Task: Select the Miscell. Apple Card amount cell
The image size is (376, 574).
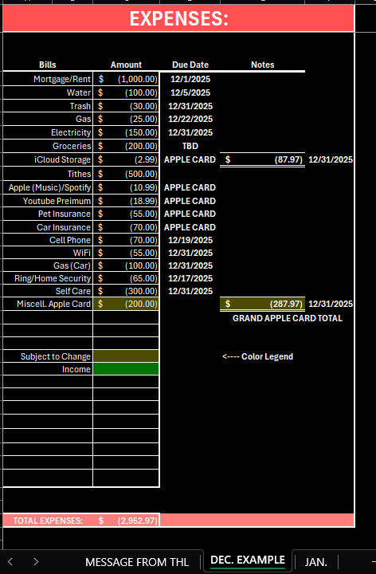Action: pyautogui.click(x=126, y=304)
